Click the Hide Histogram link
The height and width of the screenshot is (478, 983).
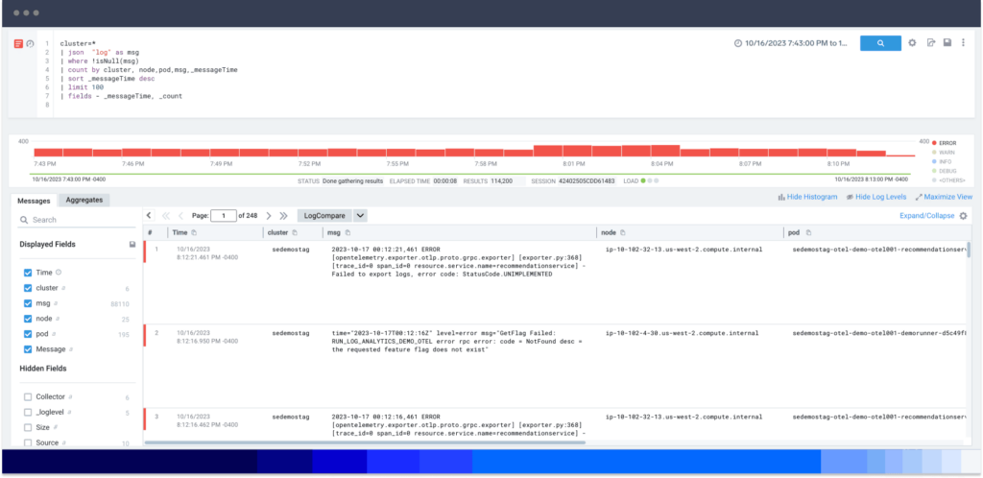pyautogui.click(x=807, y=197)
